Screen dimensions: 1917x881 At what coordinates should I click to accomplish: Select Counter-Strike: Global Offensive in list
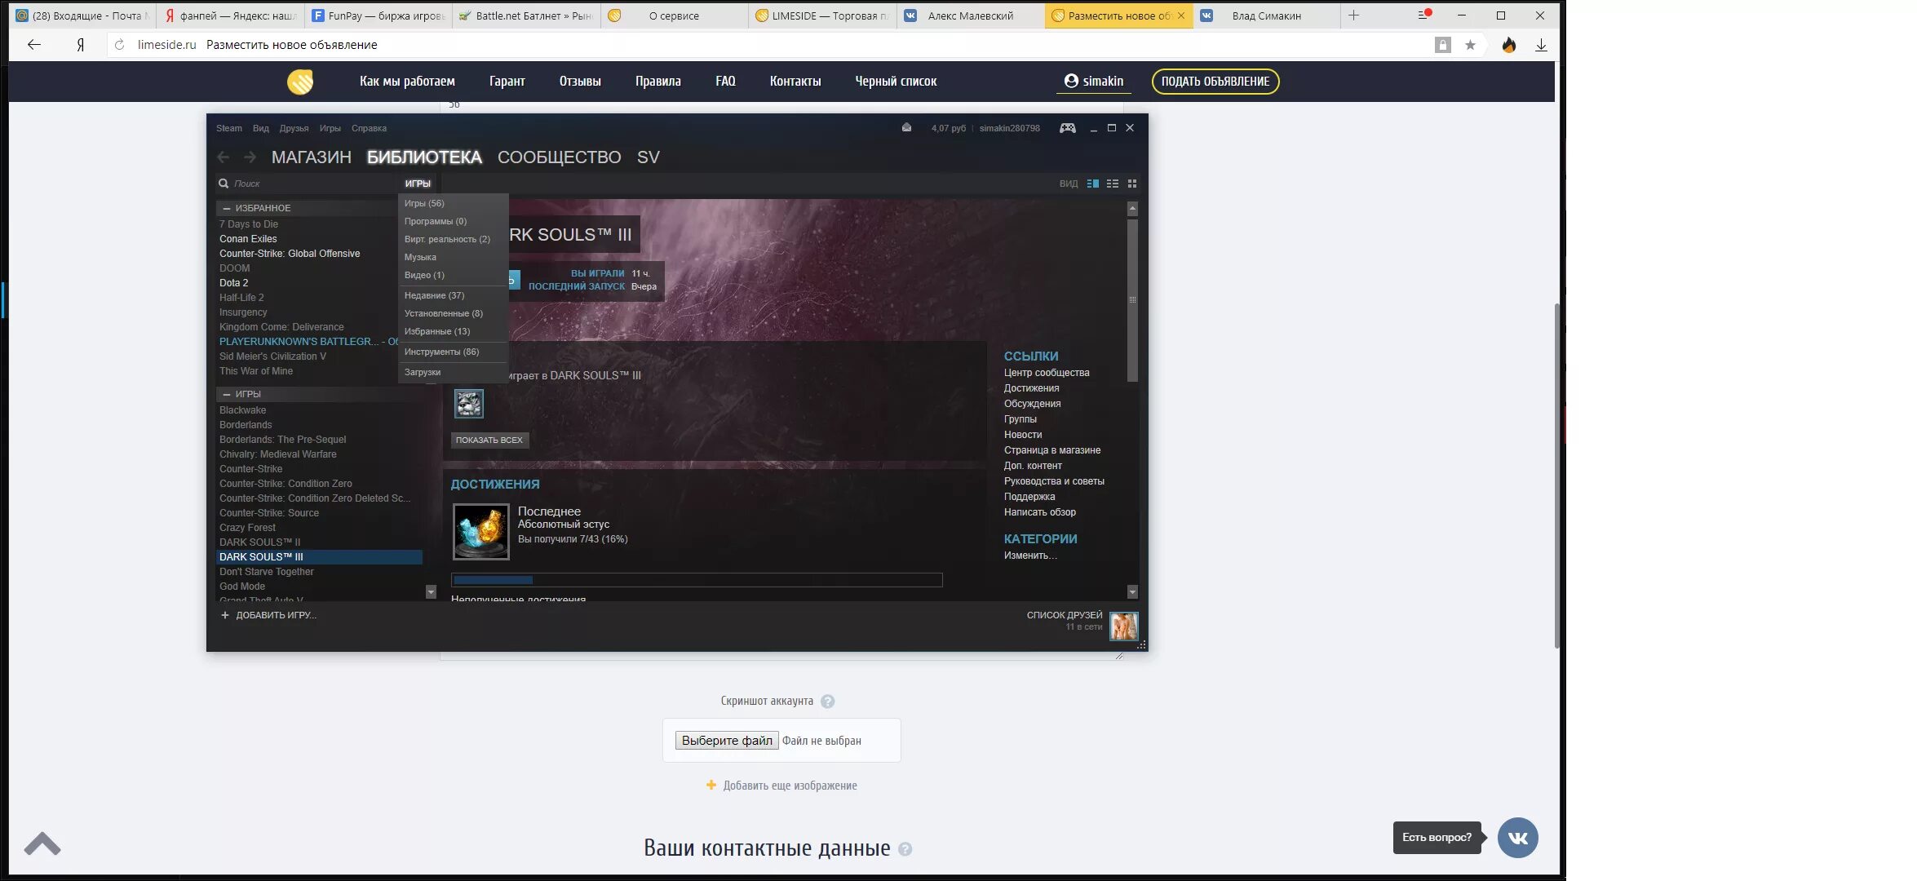point(290,254)
